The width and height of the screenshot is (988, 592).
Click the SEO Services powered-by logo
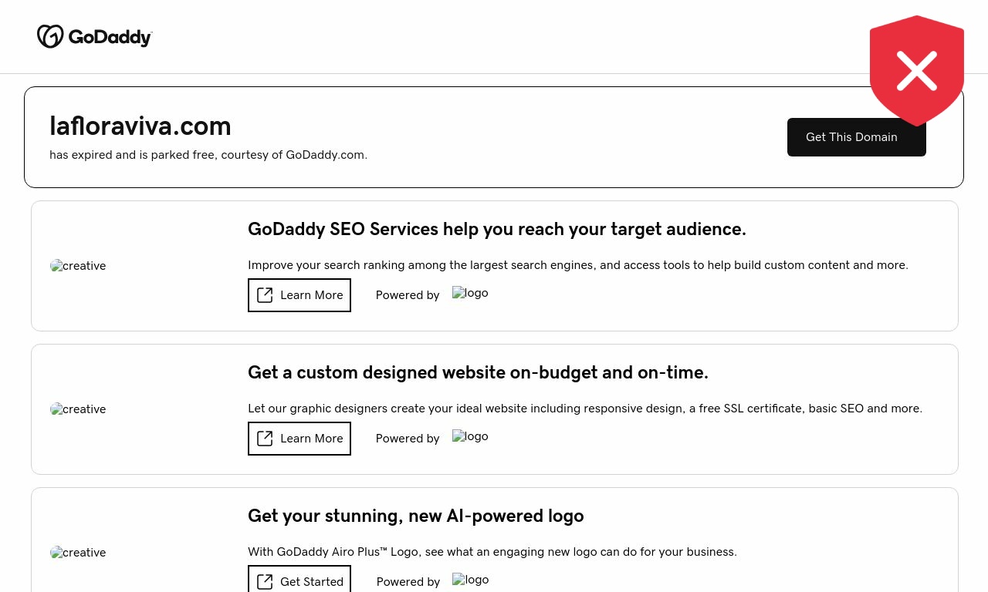pos(470,293)
